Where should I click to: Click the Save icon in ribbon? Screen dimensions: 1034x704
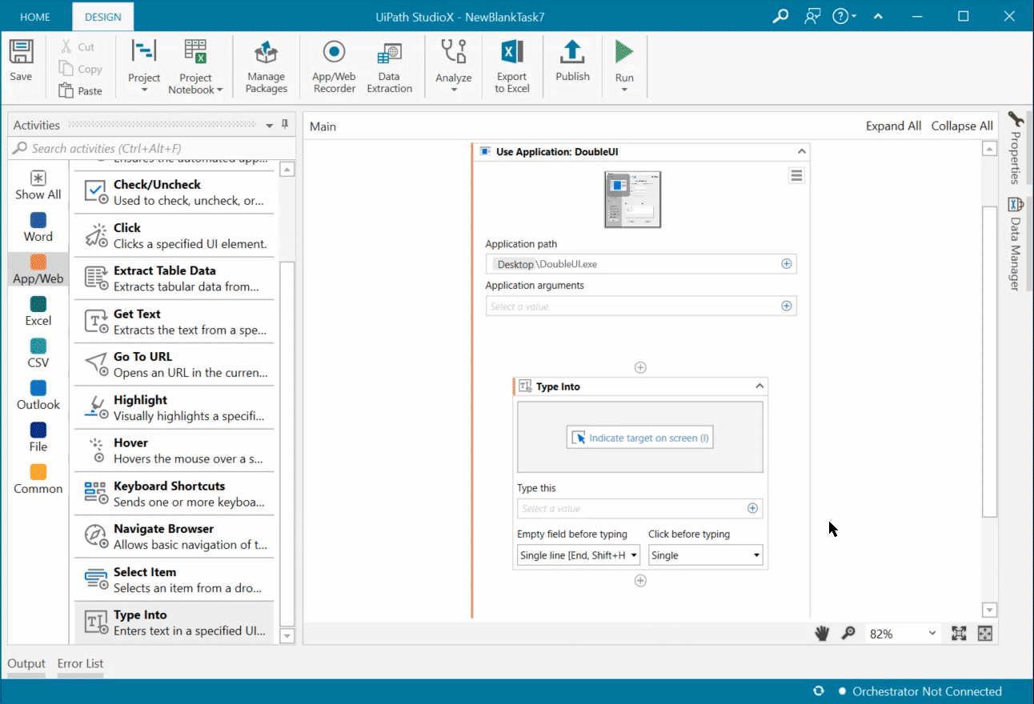point(21,61)
